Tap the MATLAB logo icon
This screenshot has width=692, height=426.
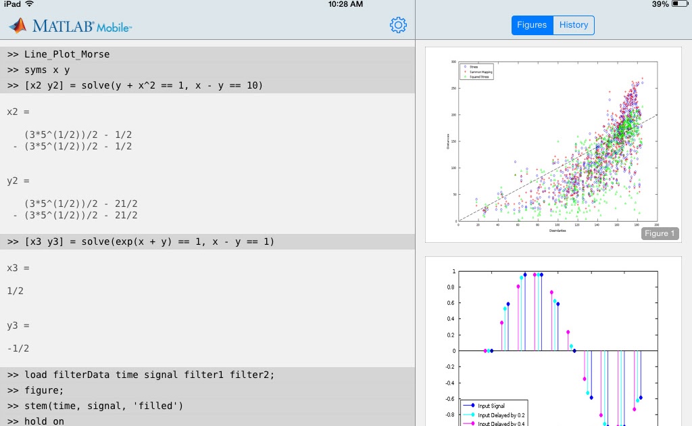point(18,26)
